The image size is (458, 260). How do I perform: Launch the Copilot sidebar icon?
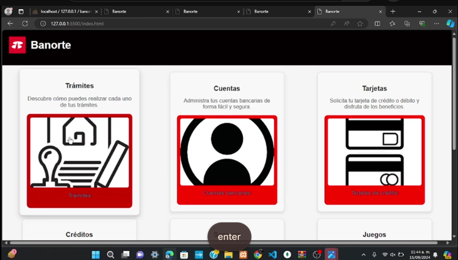(x=450, y=23)
